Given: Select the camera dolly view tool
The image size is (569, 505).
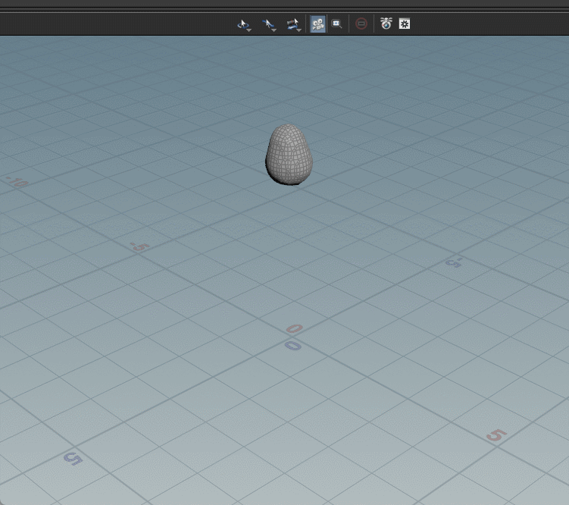Looking at the screenshot, I should pos(293,24).
